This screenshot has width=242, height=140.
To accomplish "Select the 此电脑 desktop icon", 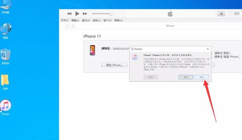I will [6, 7].
